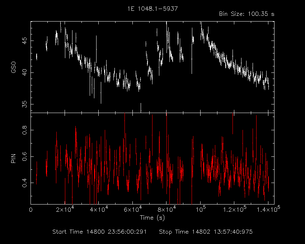Click the "Stop Time 14802 13:57:40:975" text
The image size is (305, 244).
(x=206, y=232)
